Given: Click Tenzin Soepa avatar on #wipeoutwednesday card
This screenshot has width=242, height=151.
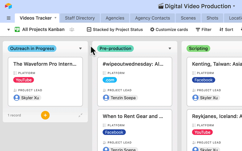Looking at the screenshot, I should point(106,98).
